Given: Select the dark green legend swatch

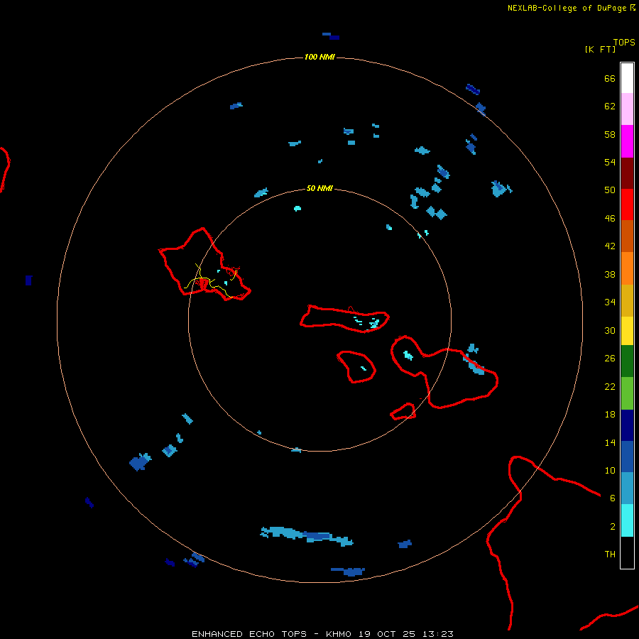Looking at the screenshot, I should click(x=627, y=361).
